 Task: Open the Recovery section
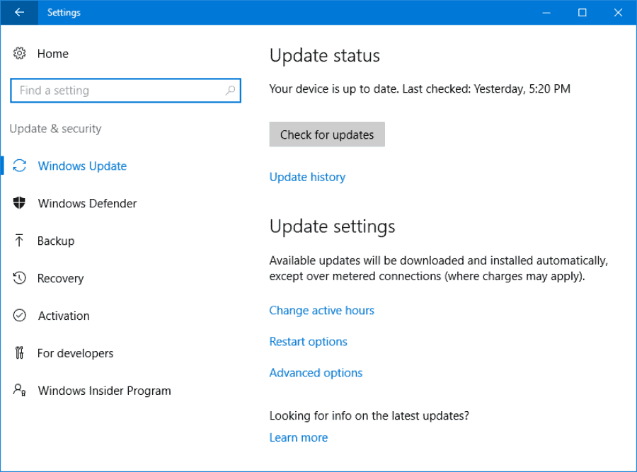pos(61,278)
